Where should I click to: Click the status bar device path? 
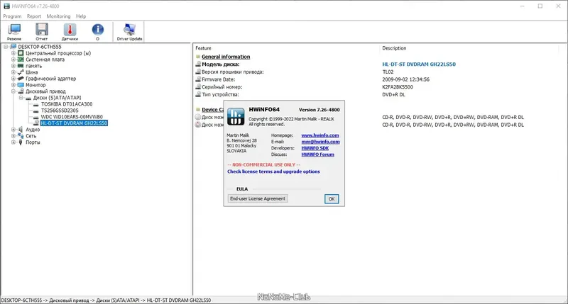pyautogui.click(x=106, y=300)
